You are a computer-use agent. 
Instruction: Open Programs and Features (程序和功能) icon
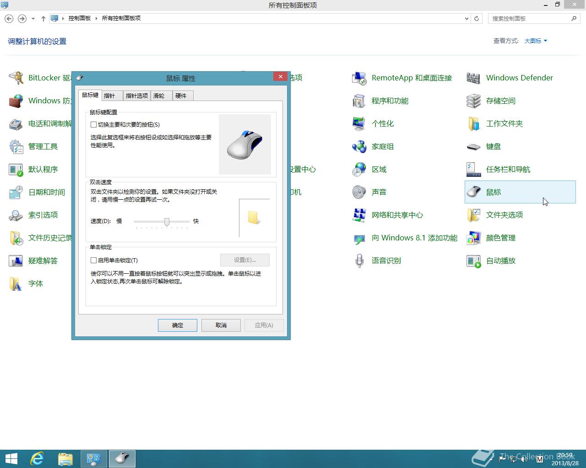pos(359,101)
